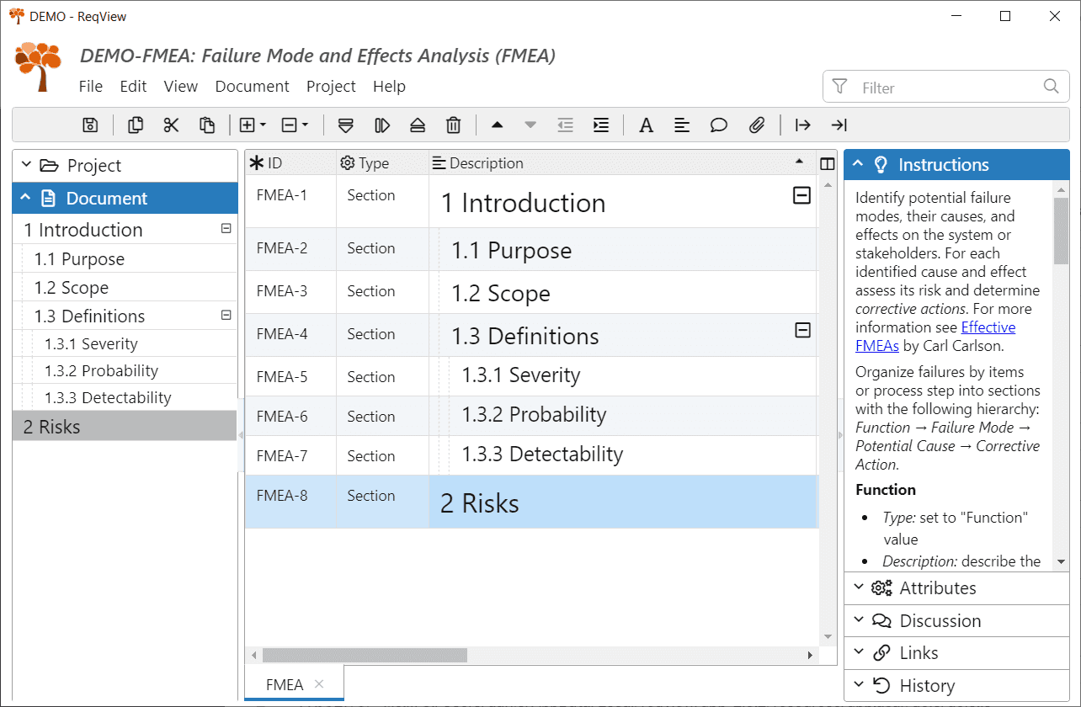This screenshot has width=1081, height=707.
Task: Click the ID column header
Action: [290, 163]
